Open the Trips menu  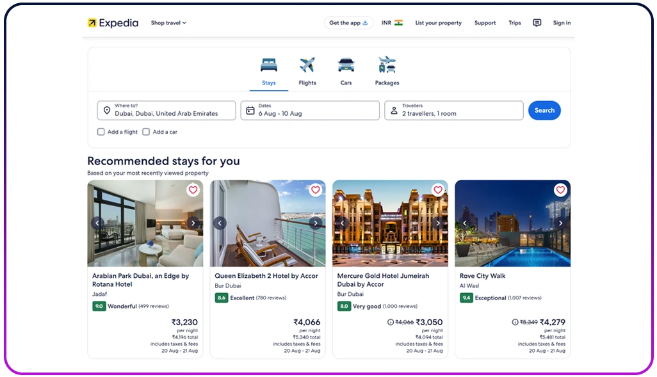coord(515,22)
